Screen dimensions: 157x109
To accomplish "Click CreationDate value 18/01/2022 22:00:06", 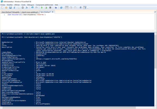I will [45, 74].
